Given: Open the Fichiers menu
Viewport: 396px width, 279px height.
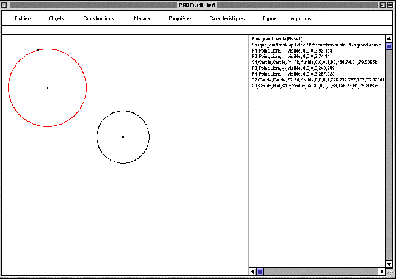Looking at the screenshot, I should [x=23, y=18].
